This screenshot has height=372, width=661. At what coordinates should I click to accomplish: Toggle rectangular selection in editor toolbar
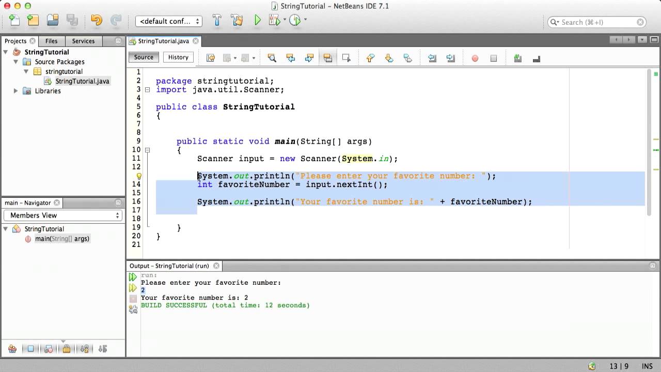(347, 58)
